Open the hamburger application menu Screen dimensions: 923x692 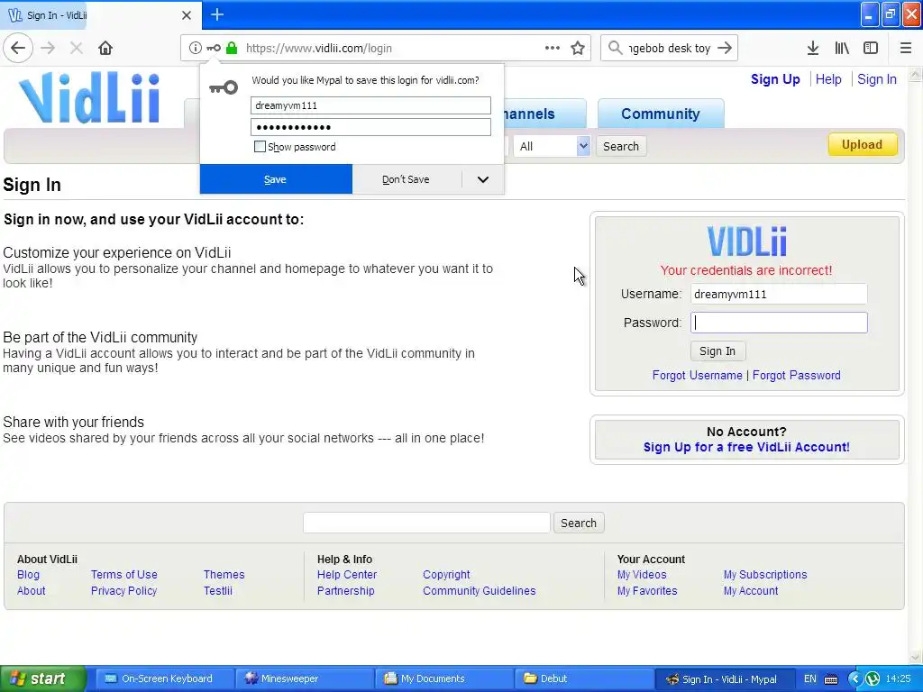(x=905, y=49)
